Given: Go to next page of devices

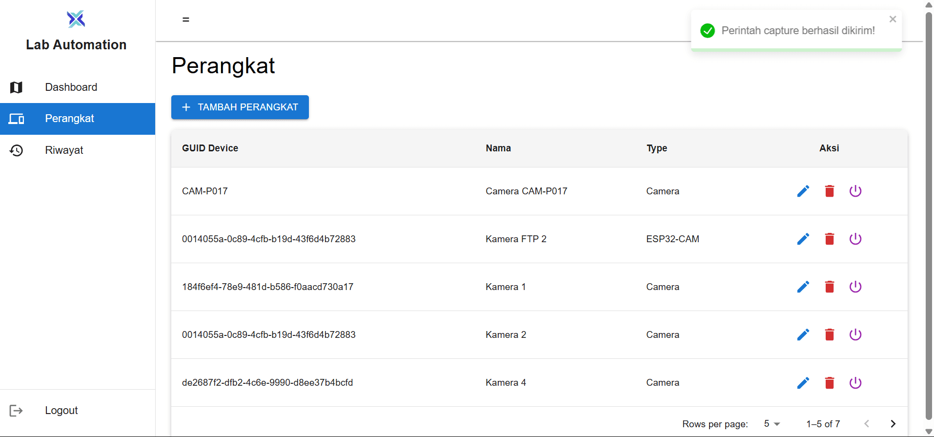Looking at the screenshot, I should [893, 424].
